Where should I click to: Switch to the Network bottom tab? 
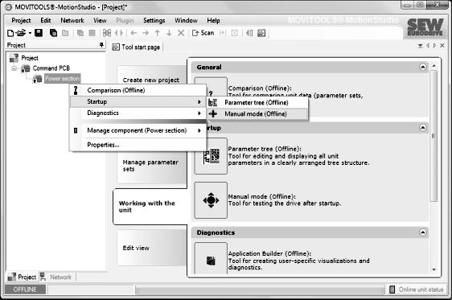click(x=56, y=277)
